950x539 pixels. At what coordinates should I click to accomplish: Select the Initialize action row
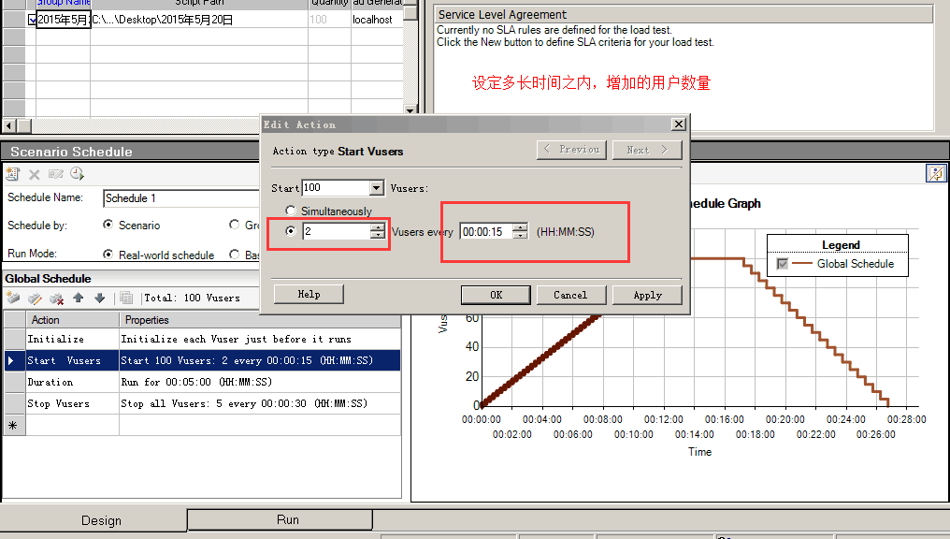[x=202, y=339]
